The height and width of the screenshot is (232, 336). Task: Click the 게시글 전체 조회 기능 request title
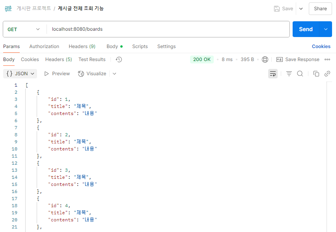[x=81, y=8]
